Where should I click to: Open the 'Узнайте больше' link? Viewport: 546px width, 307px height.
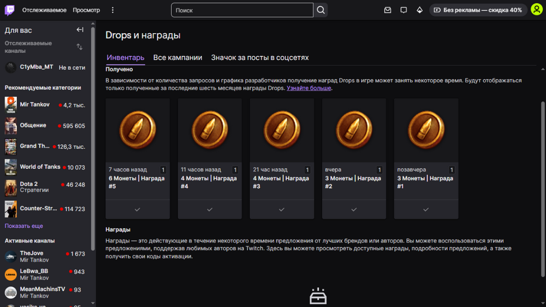point(309,88)
